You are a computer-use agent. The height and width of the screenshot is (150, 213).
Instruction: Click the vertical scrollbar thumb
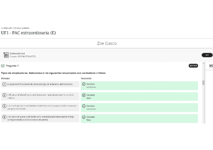203,83
